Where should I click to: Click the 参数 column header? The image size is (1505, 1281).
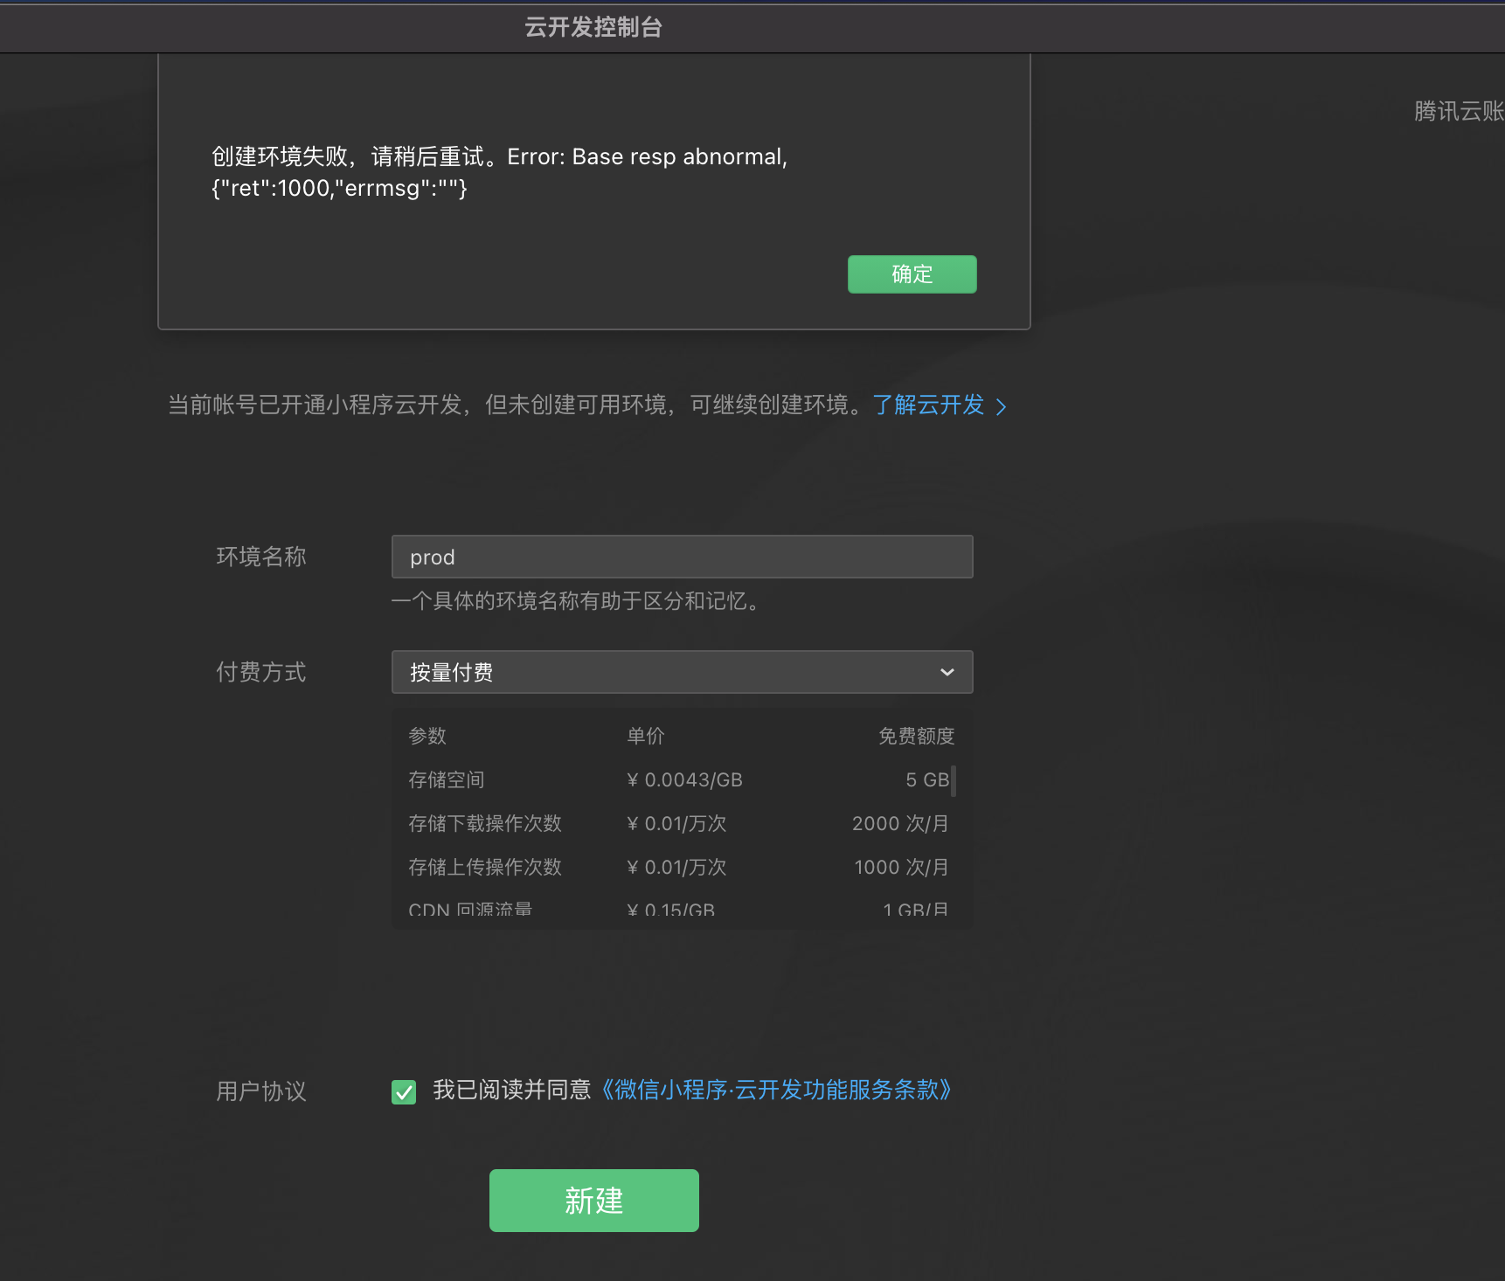coord(427,736)
